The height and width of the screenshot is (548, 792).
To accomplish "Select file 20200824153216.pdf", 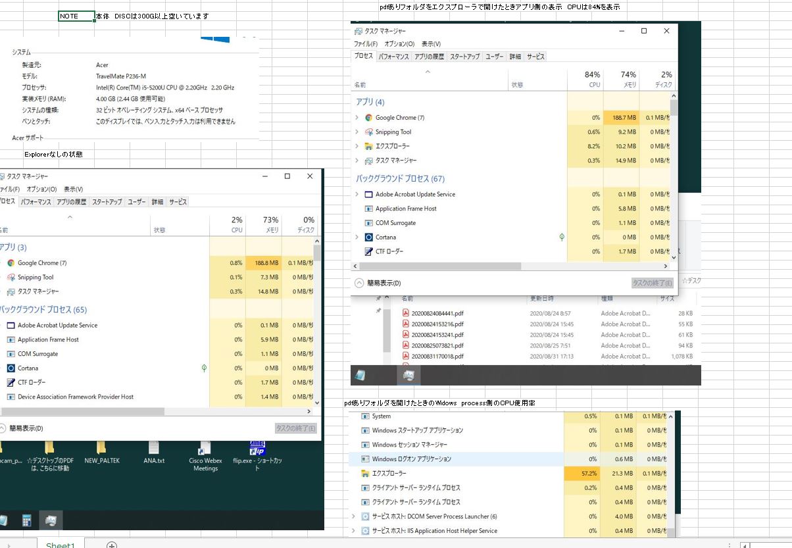I will pos(437,324).
